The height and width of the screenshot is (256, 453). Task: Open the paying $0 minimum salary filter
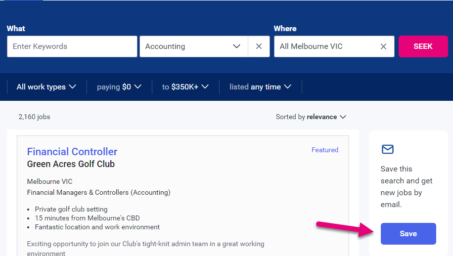click(x=119, y=87)
